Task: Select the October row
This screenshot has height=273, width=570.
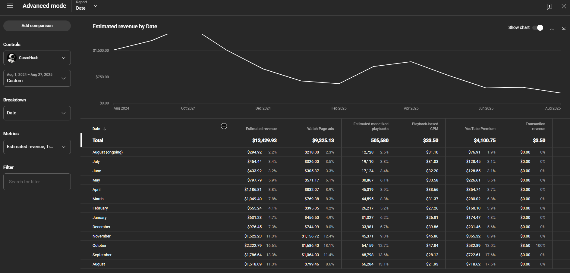Action: [x=325, y=246]
